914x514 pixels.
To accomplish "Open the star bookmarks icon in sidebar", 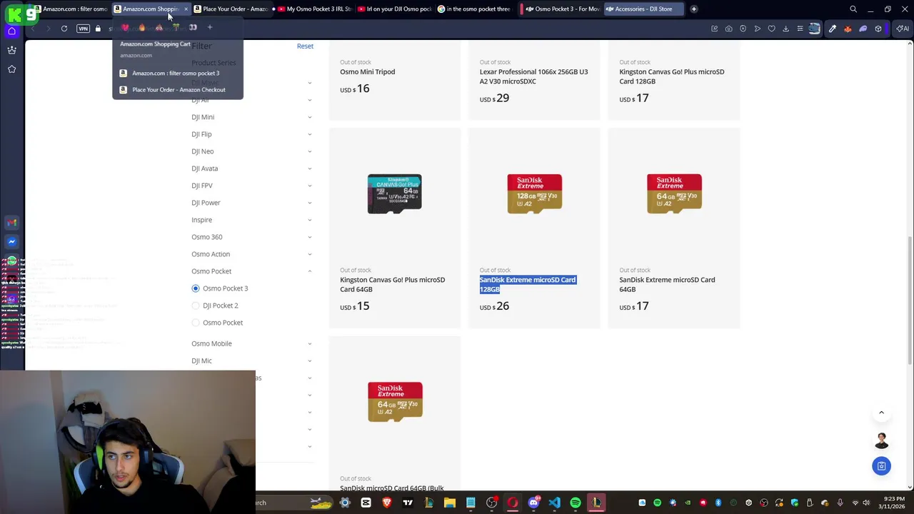I will pyautogui.click(x=11, y=69).
